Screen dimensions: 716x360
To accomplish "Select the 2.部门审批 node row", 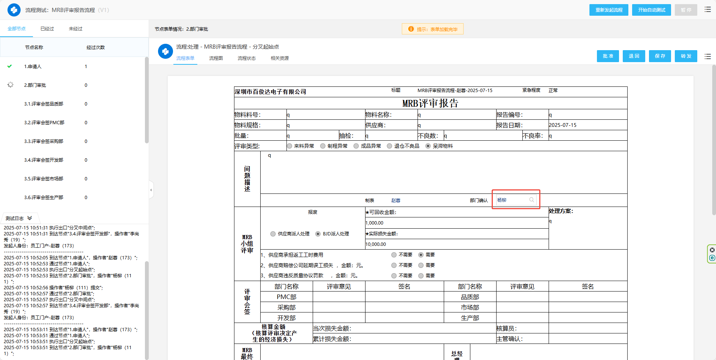I will coord(72,85).
